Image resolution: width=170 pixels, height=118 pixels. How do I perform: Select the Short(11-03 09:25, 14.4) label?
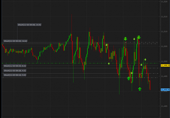click(16, 41)
